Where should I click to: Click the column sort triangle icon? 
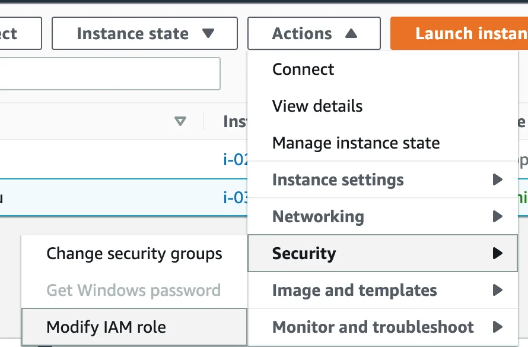pos(180,121)
